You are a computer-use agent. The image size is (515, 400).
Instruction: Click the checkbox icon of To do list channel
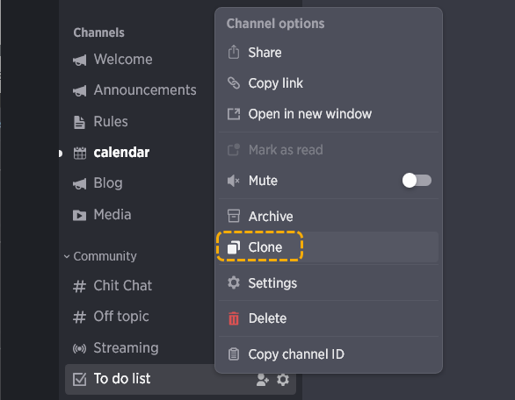point(79,379)
